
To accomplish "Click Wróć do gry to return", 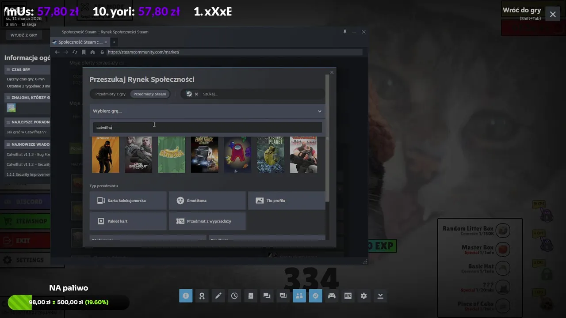I will point(522,10).
